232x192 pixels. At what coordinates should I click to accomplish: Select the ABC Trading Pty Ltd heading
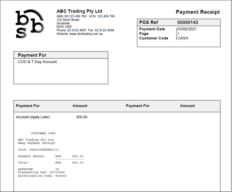79,11
